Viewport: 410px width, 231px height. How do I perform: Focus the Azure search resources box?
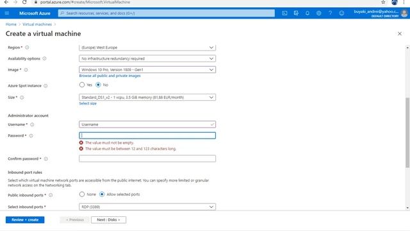point(167,13)
